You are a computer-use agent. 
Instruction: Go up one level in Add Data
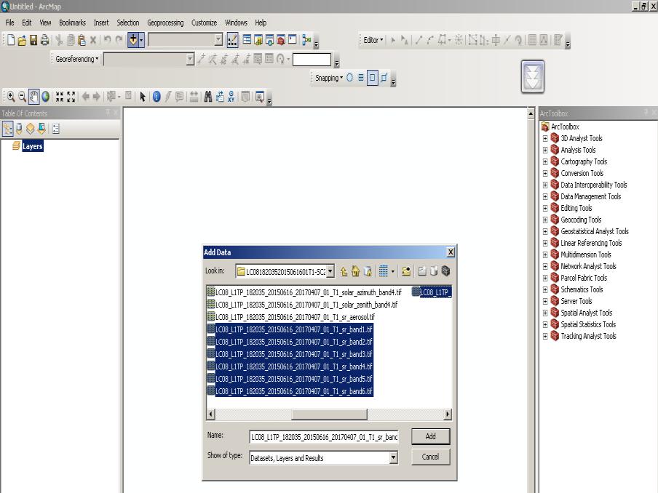[x=344, y=271]
